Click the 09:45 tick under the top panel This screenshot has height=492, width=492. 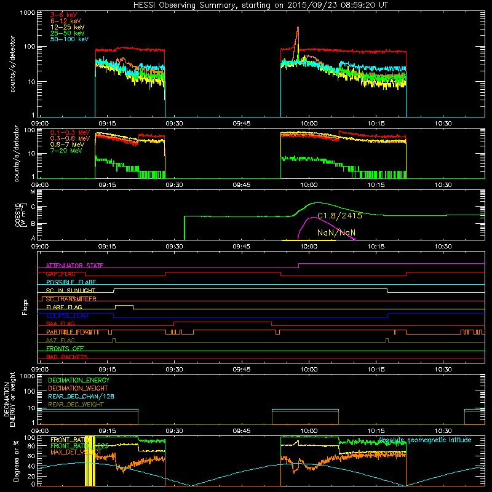pos(241,124)
